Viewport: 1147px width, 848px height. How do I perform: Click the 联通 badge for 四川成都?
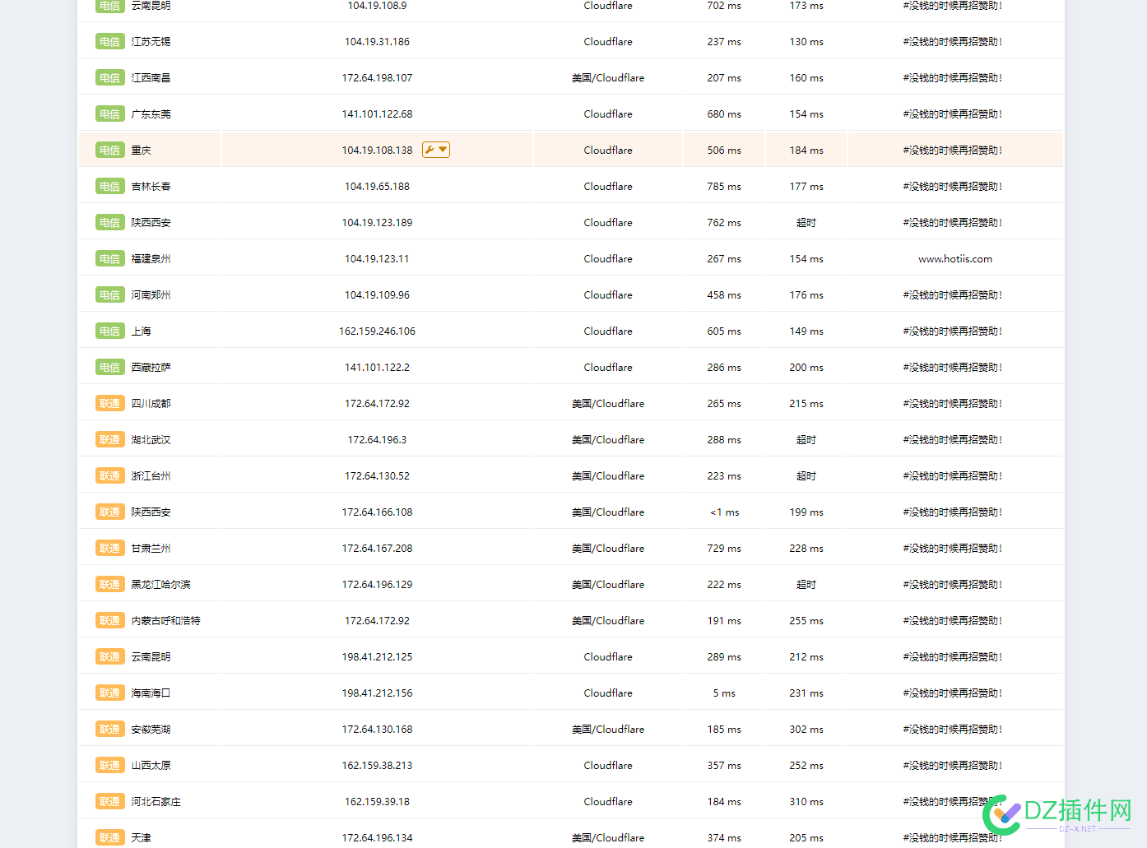(x=110, y=404)
